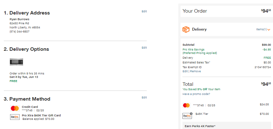Click the Pro Xtra gift card icon in Payment Method
Screen dimensions: 273x129
[15, 117]
